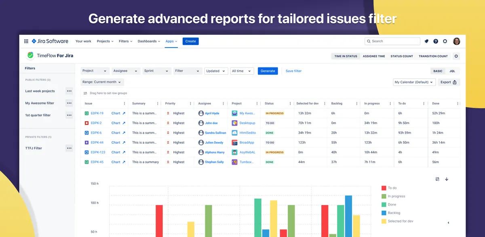Select Basic filter mode
The width and height of the screenshot is (485, 237).
(438, 71)
